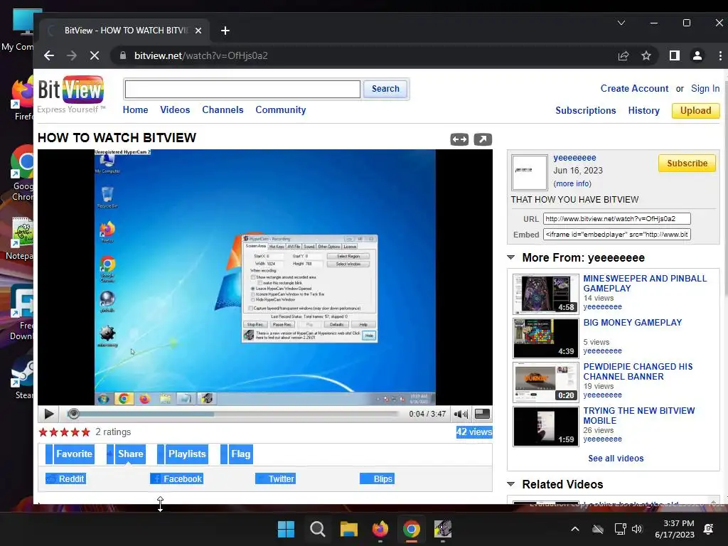The width and height of the screenshot is (728, 546).
Task: Click the share page icon in address bar
Action: [x=623, y=55]
